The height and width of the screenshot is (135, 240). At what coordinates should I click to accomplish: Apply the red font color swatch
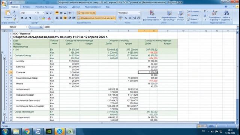[49, 18]
